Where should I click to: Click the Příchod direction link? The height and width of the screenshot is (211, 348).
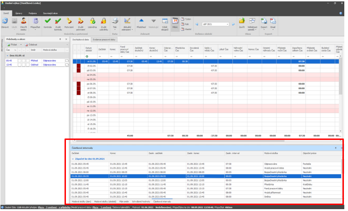tap(34, 60)
